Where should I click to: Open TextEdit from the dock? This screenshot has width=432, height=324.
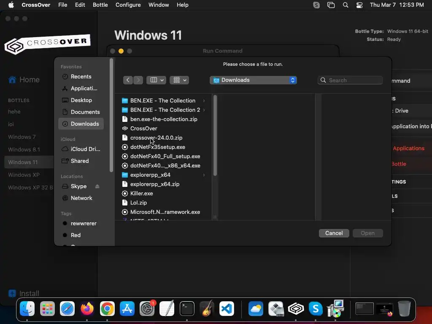pos(167,308)
